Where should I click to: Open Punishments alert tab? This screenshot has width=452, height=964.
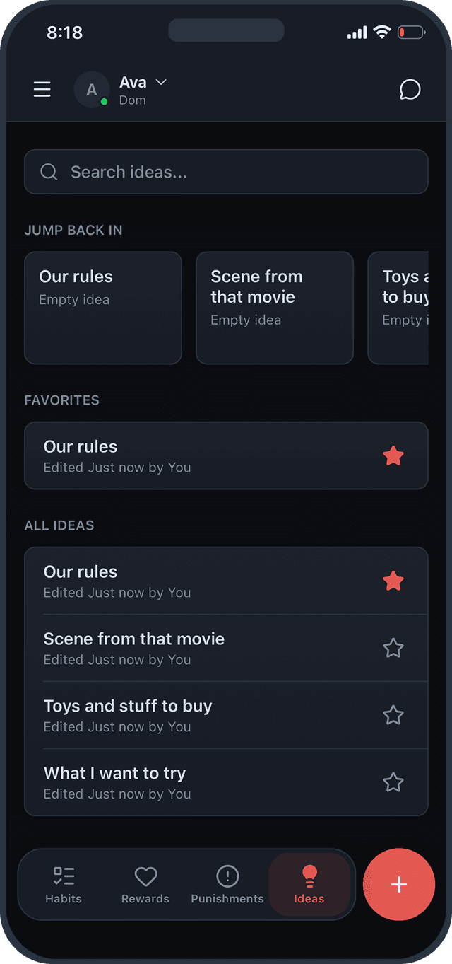pos(227,885)
